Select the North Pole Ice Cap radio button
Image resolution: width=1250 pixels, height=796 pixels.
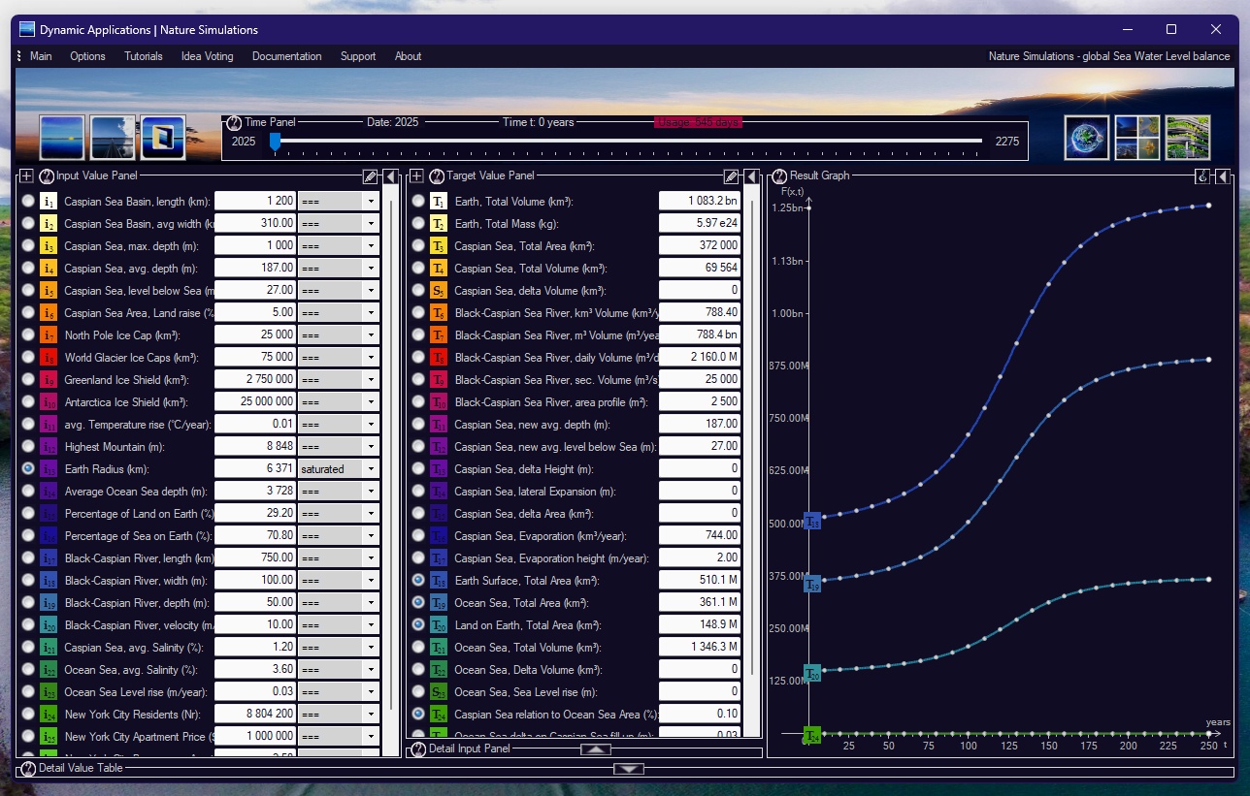(x=28, y=335)
